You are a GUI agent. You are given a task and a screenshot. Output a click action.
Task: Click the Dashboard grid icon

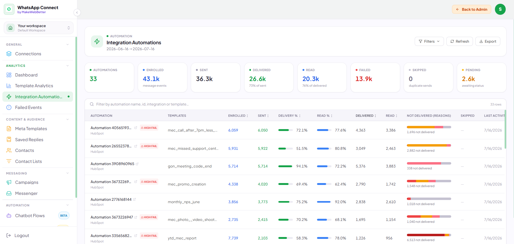coord(9,75)
